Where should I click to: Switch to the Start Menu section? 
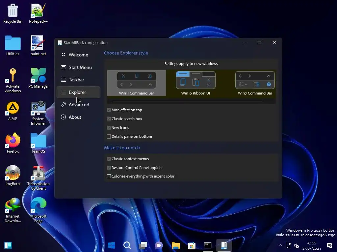[78, 67]
